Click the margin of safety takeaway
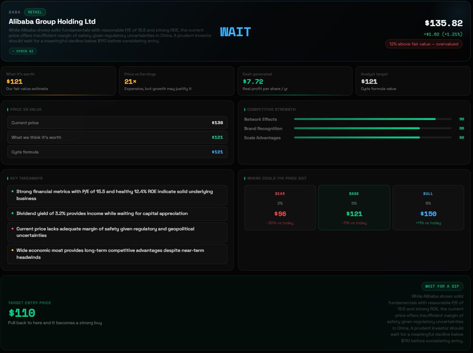The width and height of the screenshot is (473, 353). click(117, 232)
